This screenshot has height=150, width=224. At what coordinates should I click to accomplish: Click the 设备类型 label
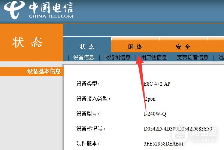point(88,84)
